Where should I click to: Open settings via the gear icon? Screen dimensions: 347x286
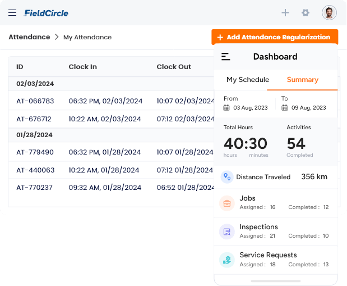[306, 13]
